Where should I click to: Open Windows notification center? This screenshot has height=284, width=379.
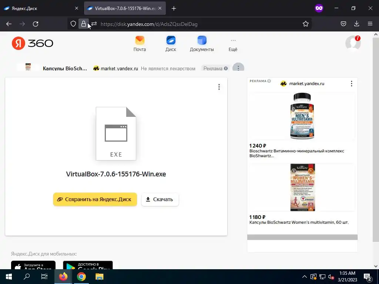(x=368, y=277)
